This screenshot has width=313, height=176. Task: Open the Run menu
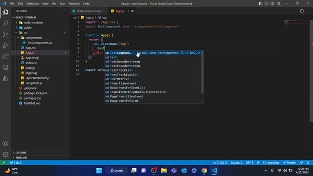(x=62, y=3)
